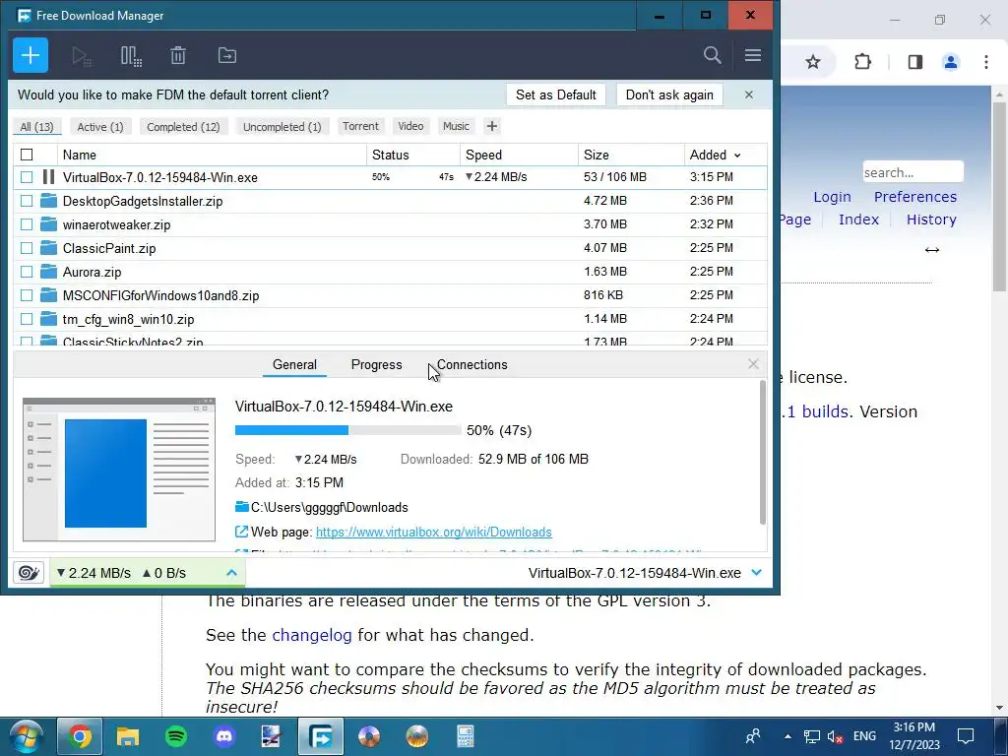This screenshot has width=1008, height=756.
Task: Toggle the select-all header checkbox
Action: click(x=27, y=155)
